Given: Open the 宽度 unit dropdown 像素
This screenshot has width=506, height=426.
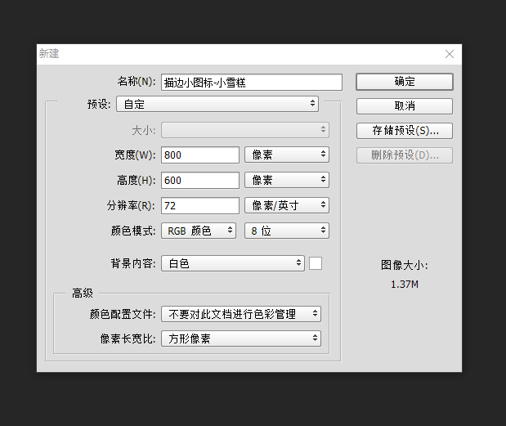Looking at the screenshot, I should [x=287, y=155].
